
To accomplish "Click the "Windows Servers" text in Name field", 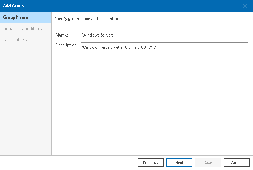I will [98, 35].
